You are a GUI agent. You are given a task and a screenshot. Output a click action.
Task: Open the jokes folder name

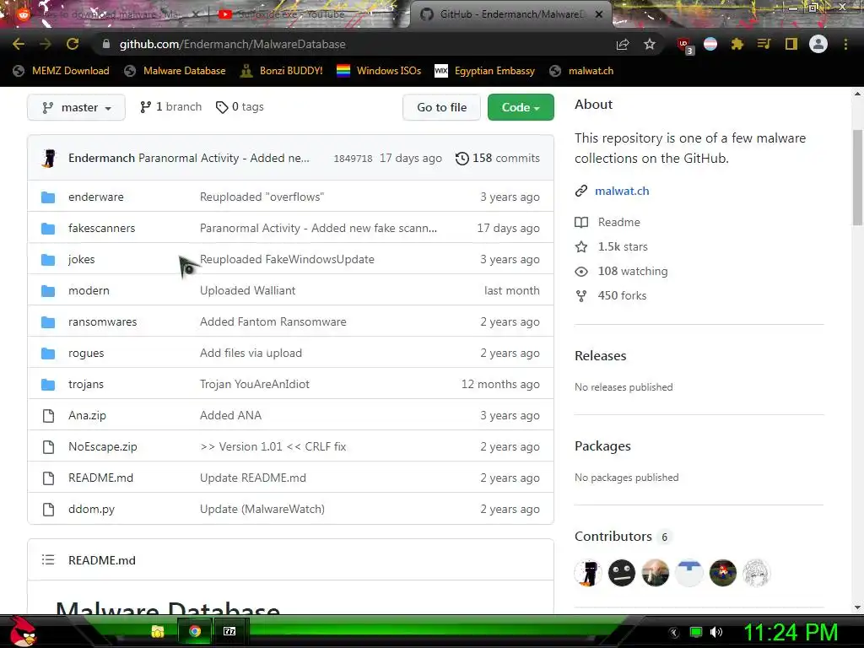(82, 259)
